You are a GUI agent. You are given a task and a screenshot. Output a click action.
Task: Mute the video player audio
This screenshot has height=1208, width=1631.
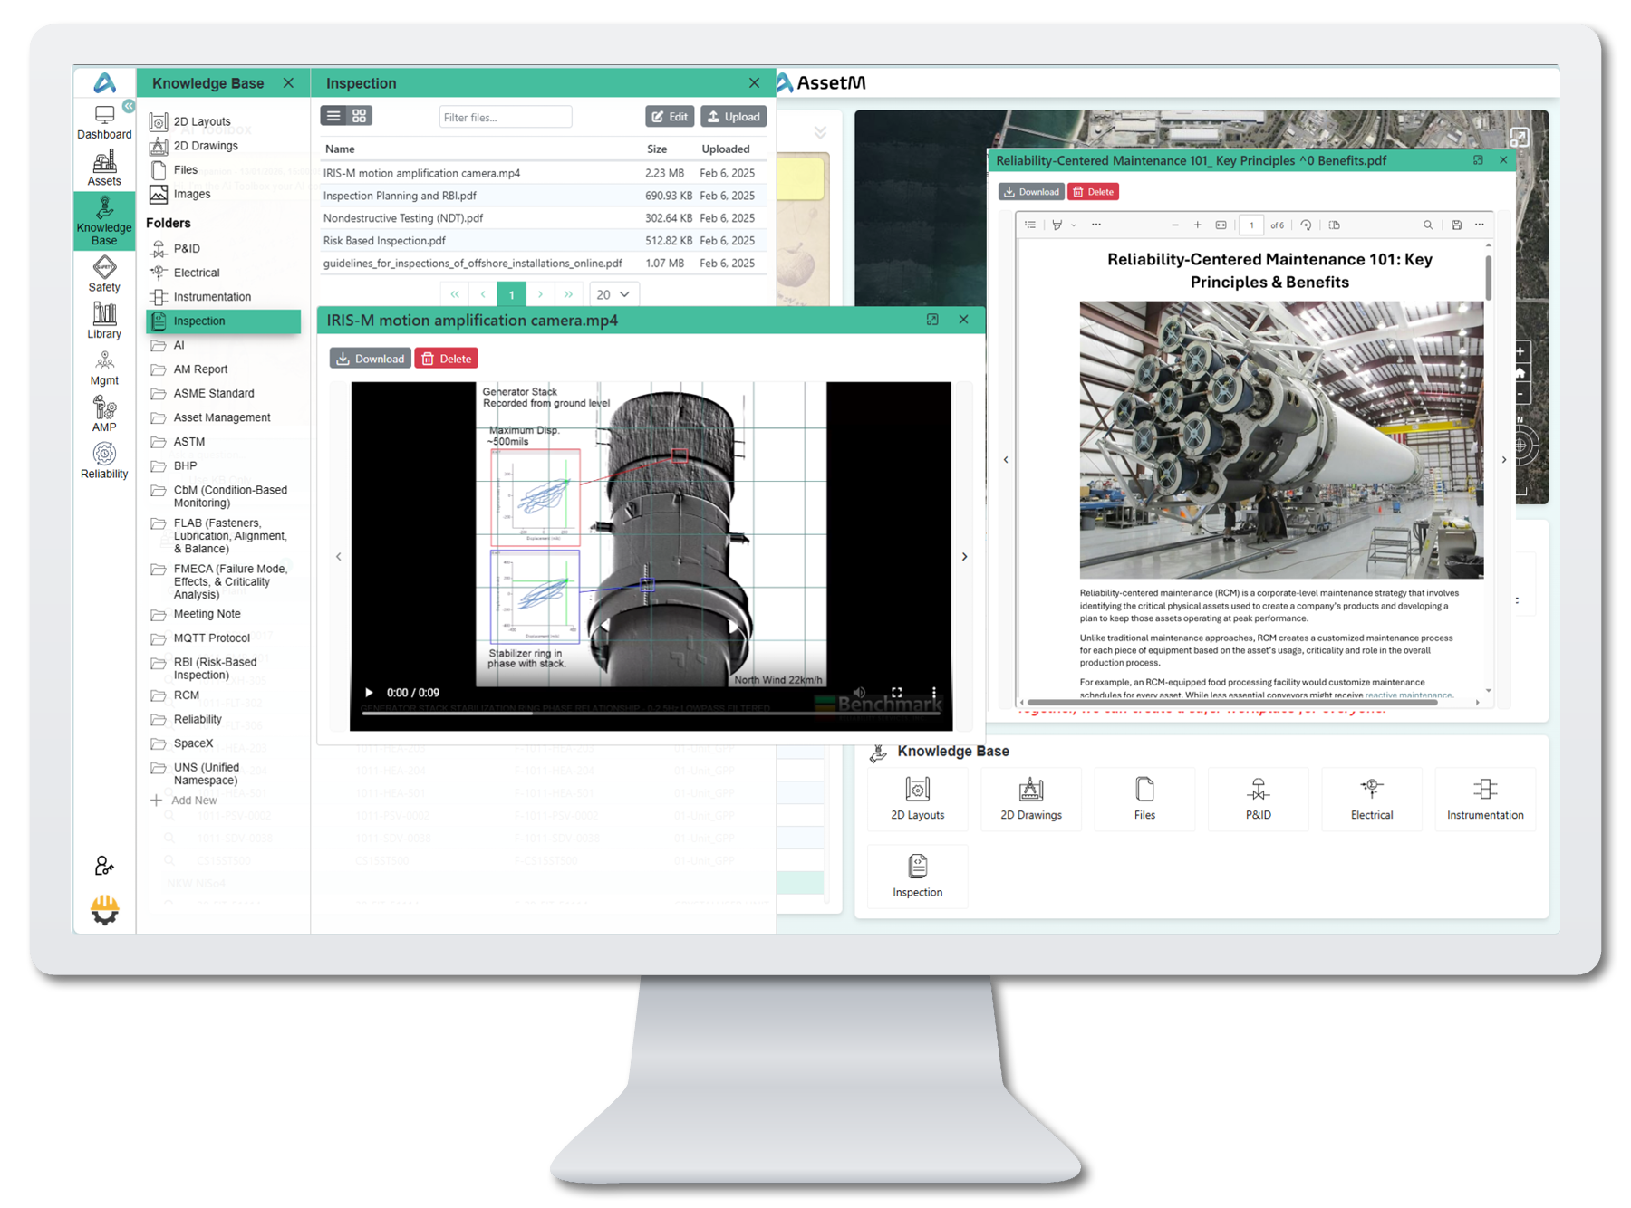click(859, 693)
